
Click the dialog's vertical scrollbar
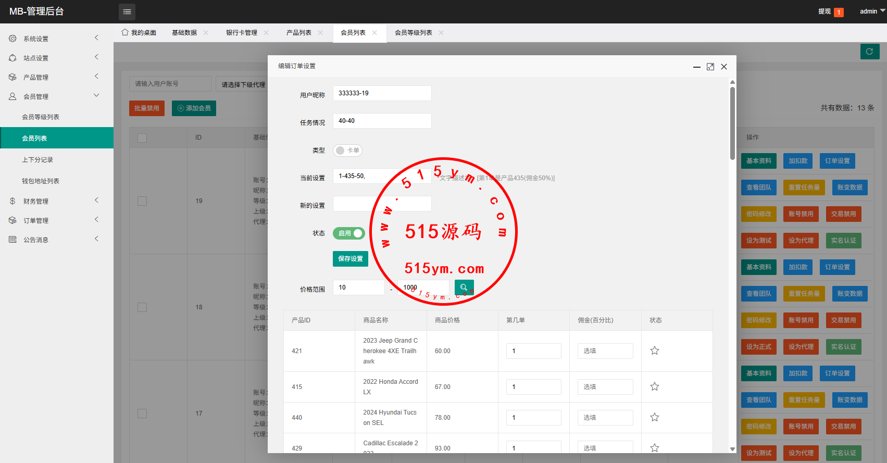[x=732, y=125]
